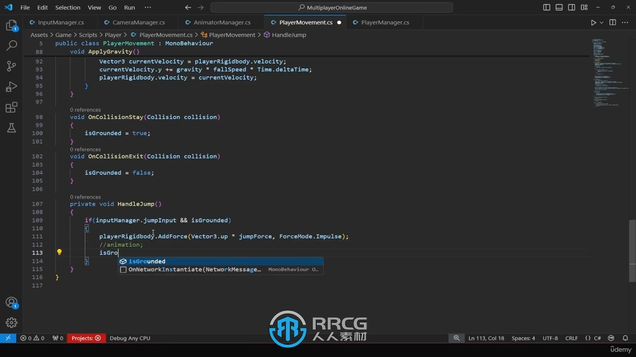Click the lightbulb on line 113
The height and width of the screenshot is (357, 636).
pos(59,252)
